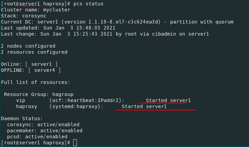Image resolution: width=249 pixels, height=147 pixels.
Task: Click 'partition with quorum' text
Action: click(x=202, y=22)
